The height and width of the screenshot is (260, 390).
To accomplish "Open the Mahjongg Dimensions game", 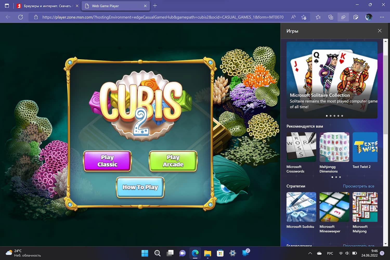I will point(334,153).
